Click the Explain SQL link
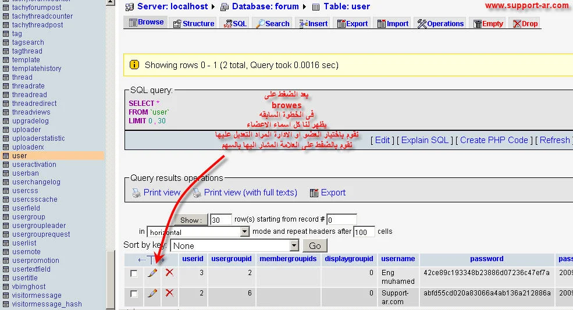Screen dimensions: 573x310 (x=425, y=140)
